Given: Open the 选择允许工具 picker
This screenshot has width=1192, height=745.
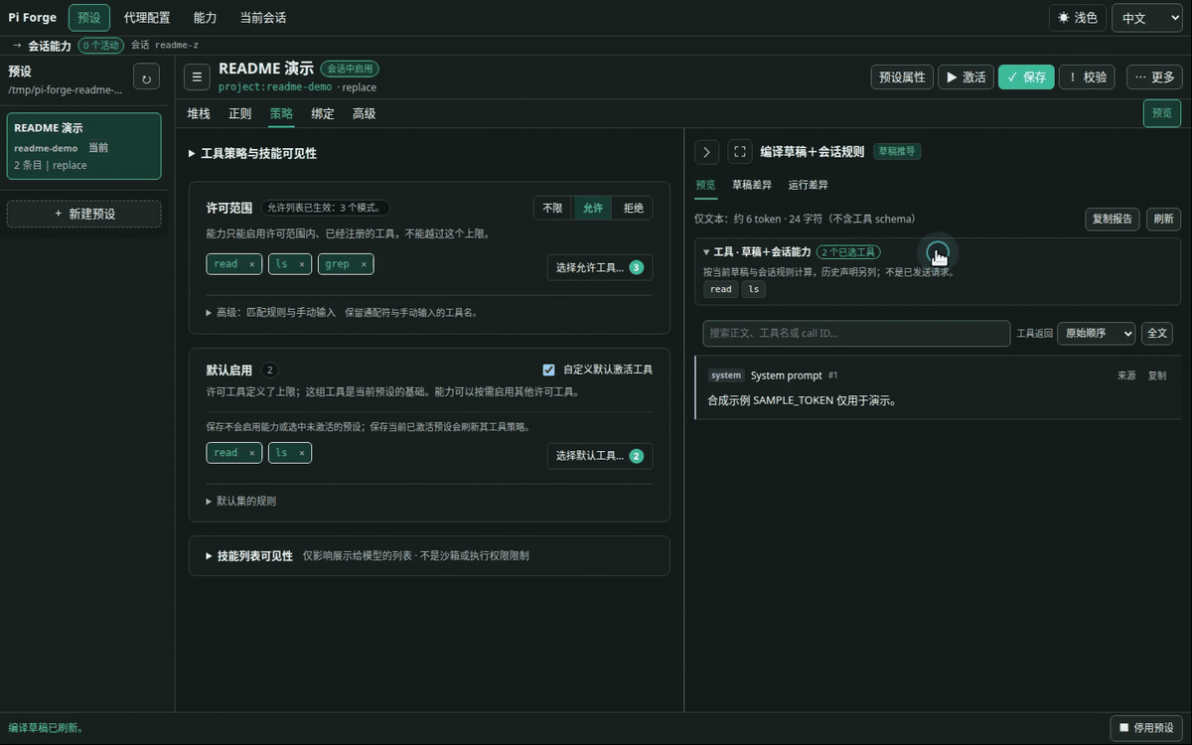Looking at the screenshot, I should click(x=599, y=267).
